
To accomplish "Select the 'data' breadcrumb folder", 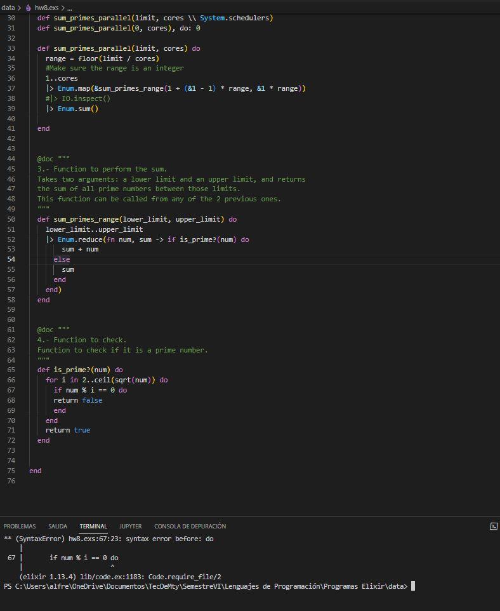I will [x=8, y=8].
